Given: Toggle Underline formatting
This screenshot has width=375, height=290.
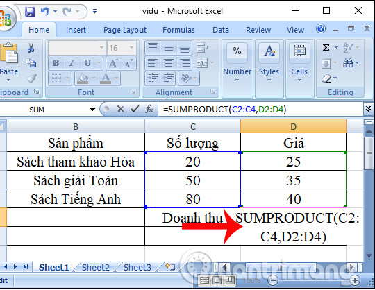Looking at the screenshot, I should pos(87,63).
